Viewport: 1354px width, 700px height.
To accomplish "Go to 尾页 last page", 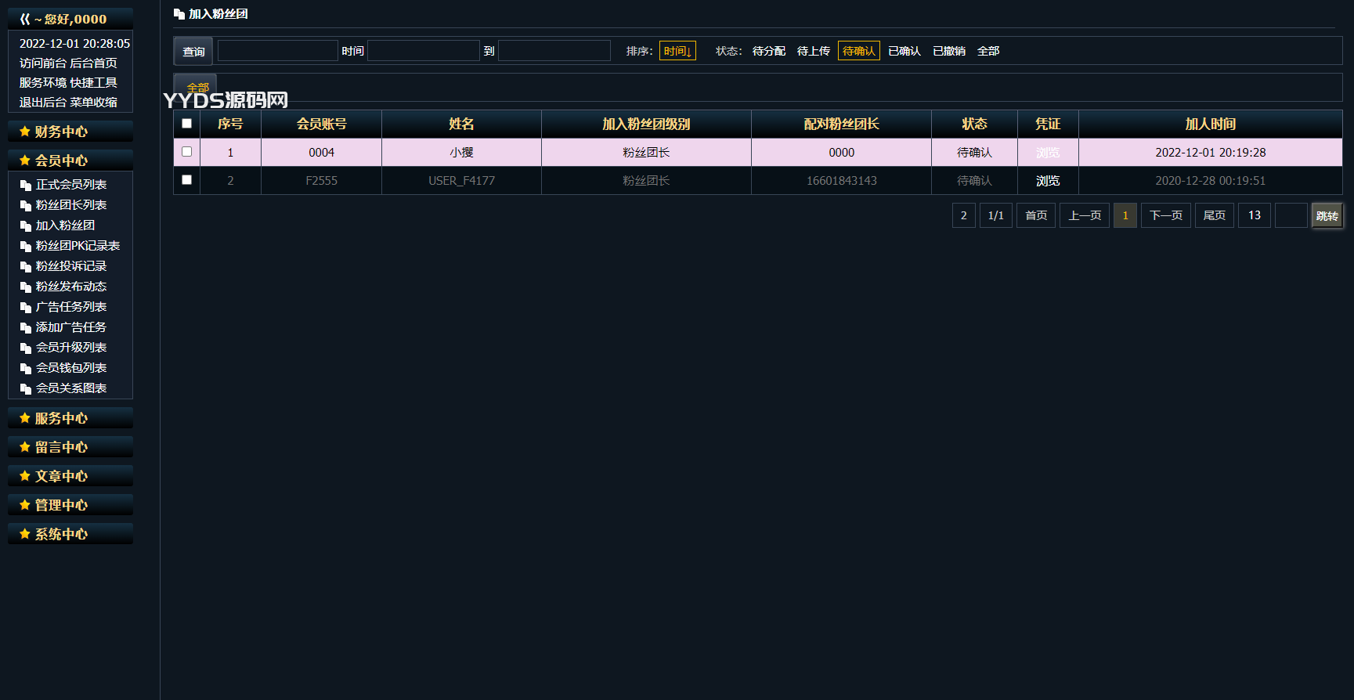I will click(x=1215, y=215).
